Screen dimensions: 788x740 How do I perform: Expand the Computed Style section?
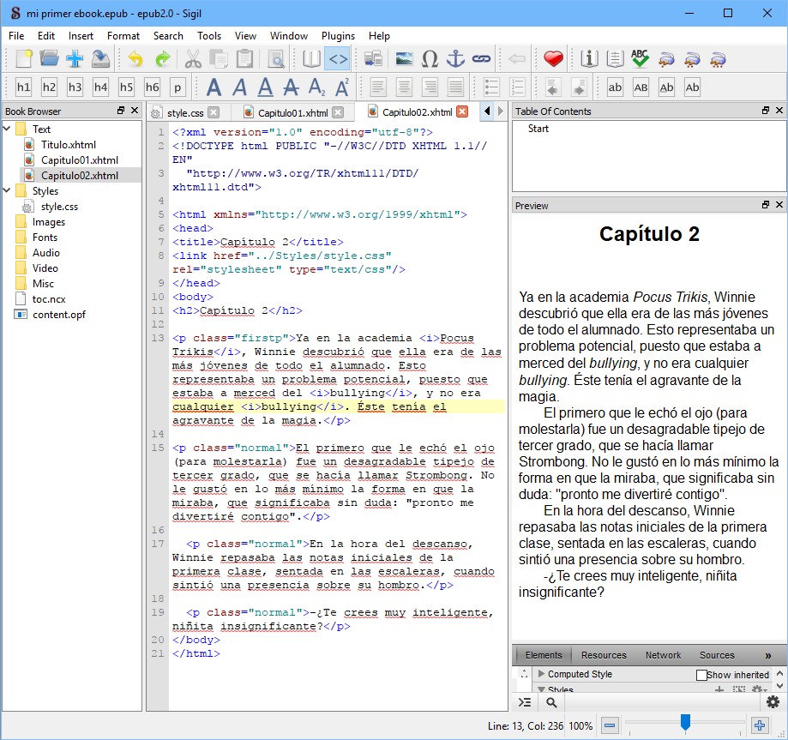[x=541, y=675]
